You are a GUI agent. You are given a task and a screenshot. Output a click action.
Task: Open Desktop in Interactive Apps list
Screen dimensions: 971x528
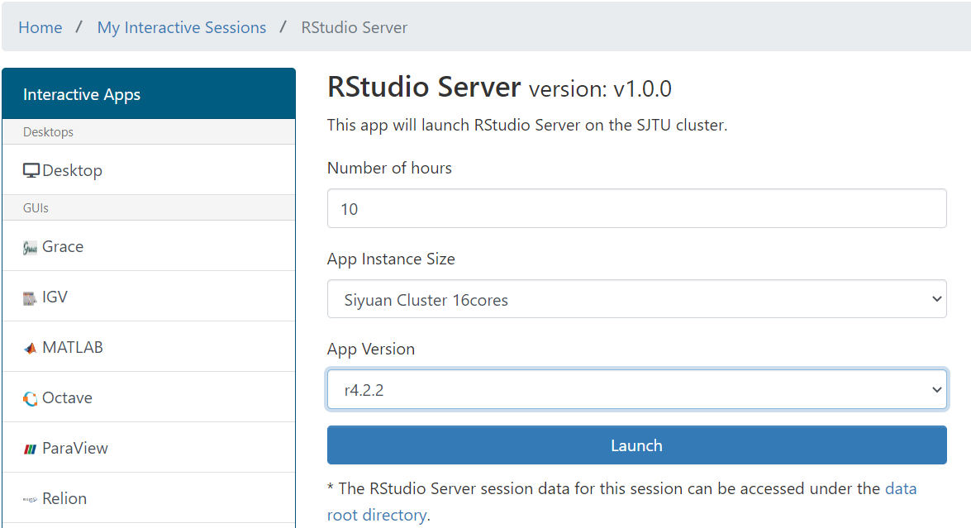(x=149, y=170)
